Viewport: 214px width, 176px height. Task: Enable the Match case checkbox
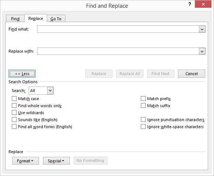[14, 99]
